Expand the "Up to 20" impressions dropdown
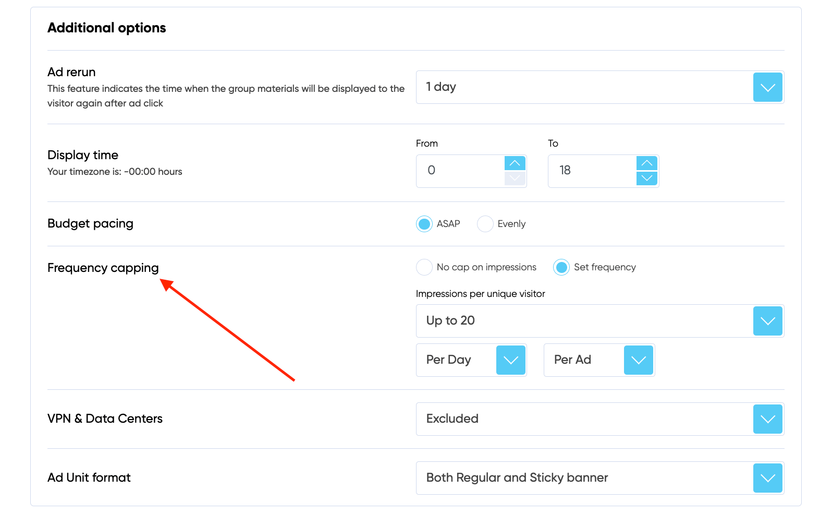The image size is (832, 525). (x=599, y=321)
